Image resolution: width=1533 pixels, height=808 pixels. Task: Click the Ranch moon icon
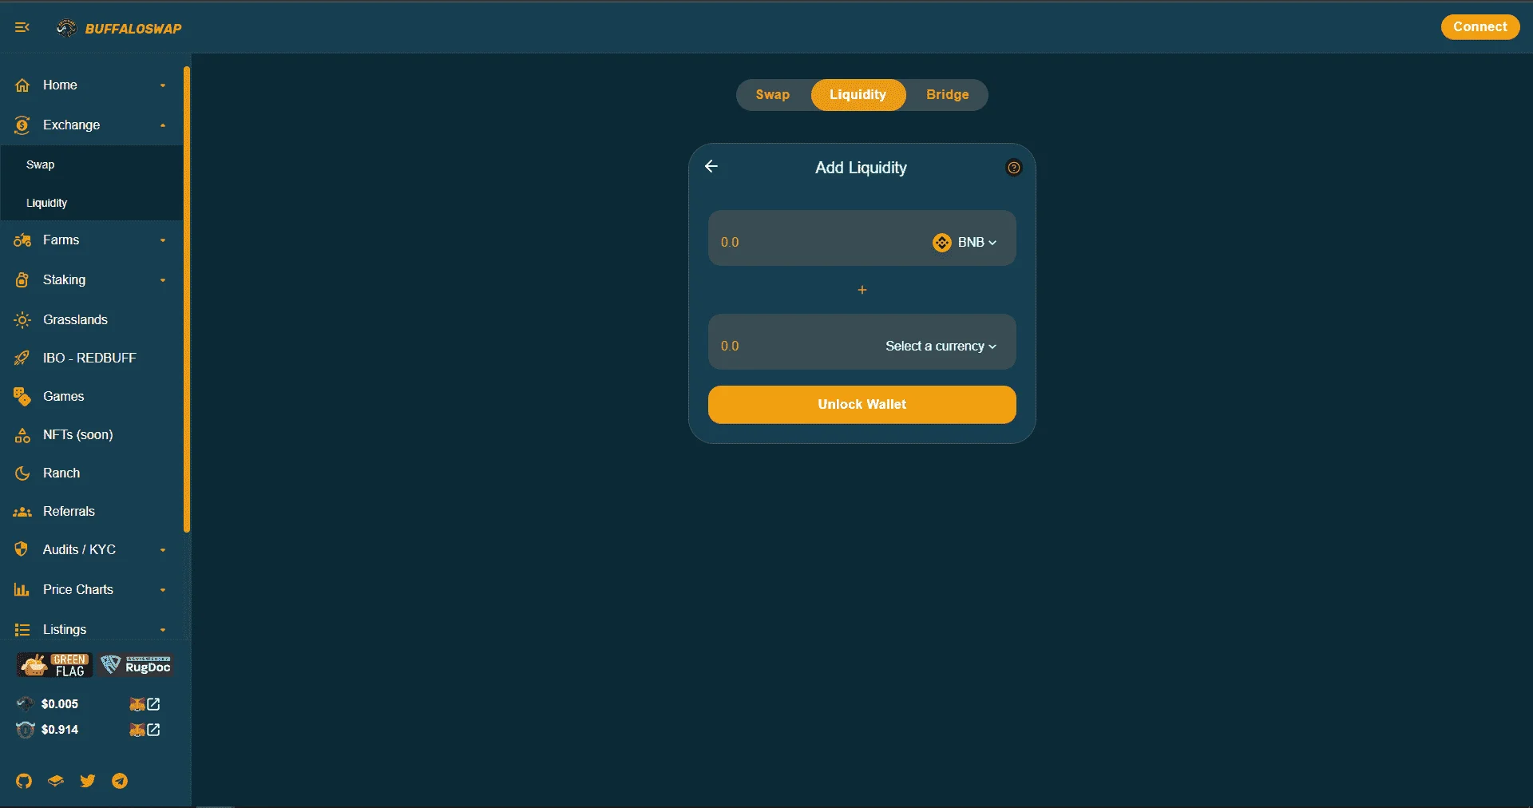pyautogui.click(x=22, y=473)
